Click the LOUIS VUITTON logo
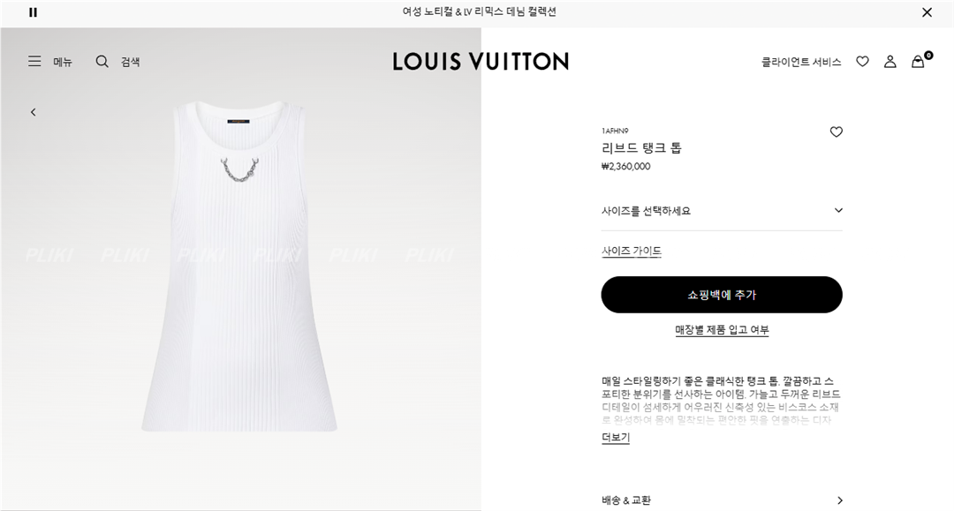The image size is (954, 511). point(481,62)
